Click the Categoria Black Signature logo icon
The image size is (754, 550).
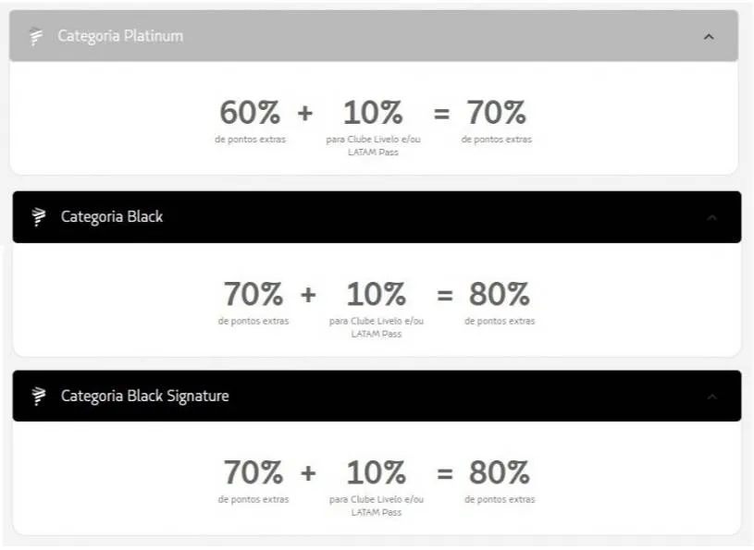click(39, 397)
